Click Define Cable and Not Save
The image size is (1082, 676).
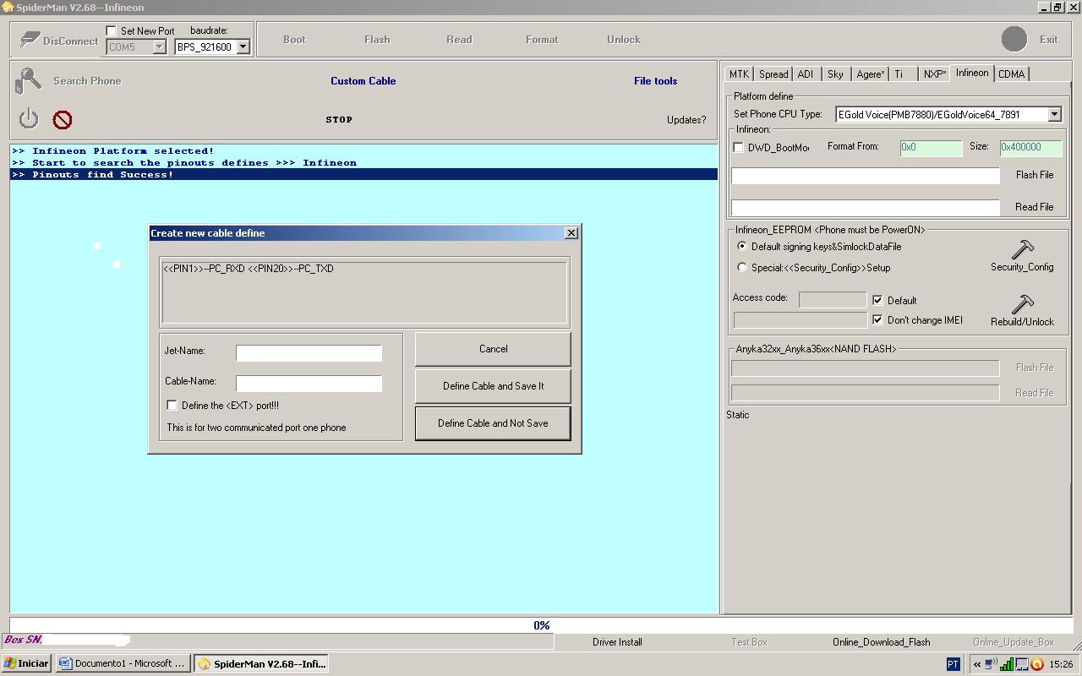point(493,423)
